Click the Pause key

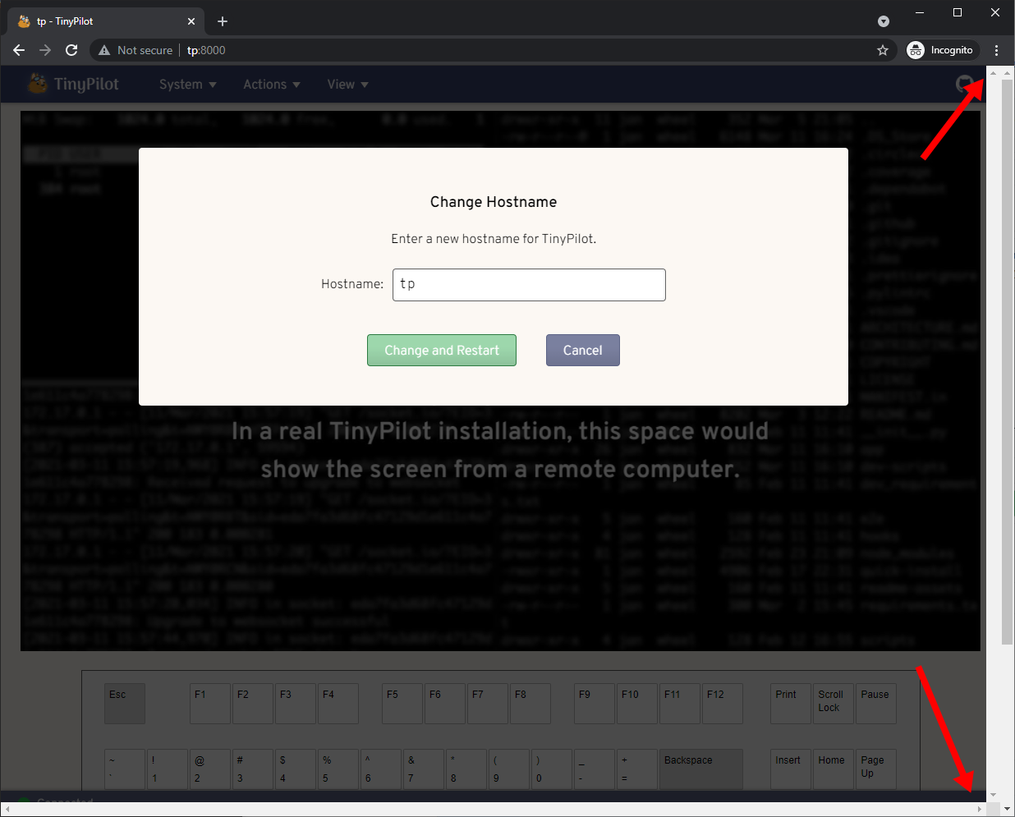point(876,704)
